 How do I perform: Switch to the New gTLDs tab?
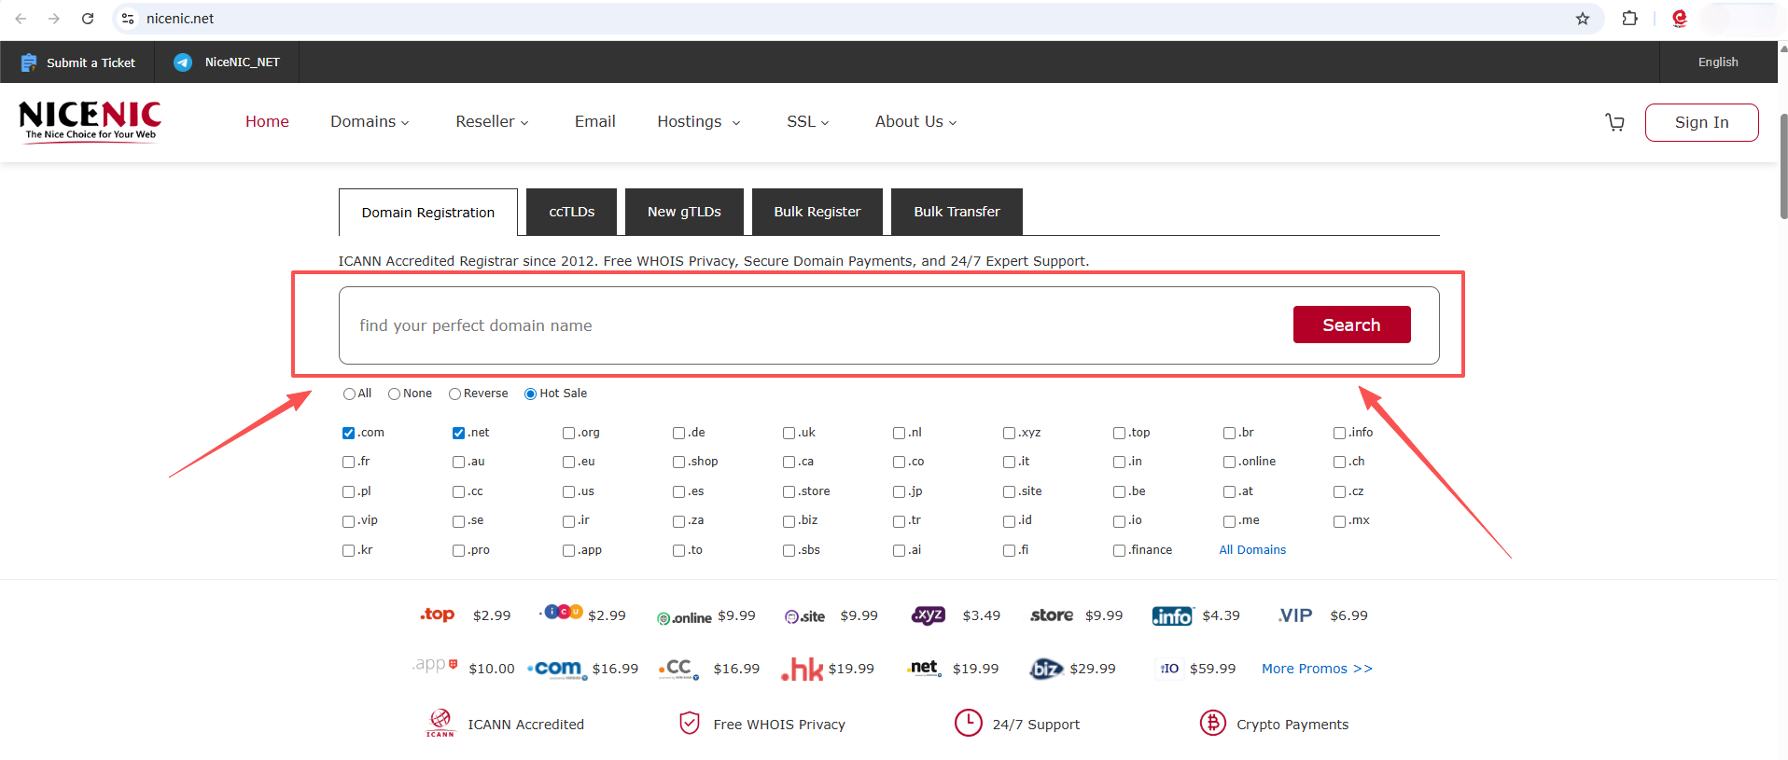click(684, 212)
